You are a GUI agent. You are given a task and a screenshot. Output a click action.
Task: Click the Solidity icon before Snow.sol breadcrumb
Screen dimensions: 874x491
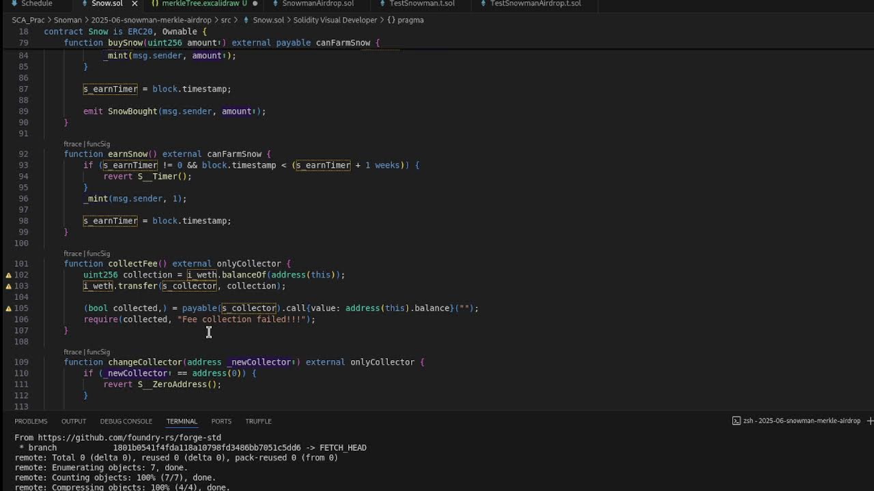[246, 20]
